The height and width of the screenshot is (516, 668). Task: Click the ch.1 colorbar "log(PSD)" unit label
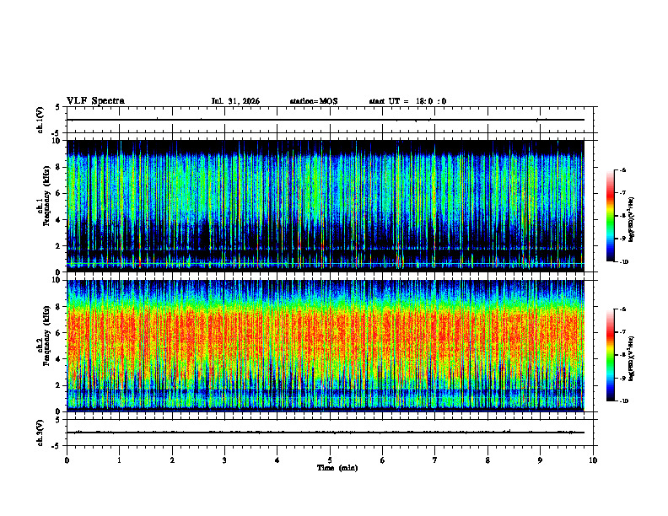pos(632,220)
